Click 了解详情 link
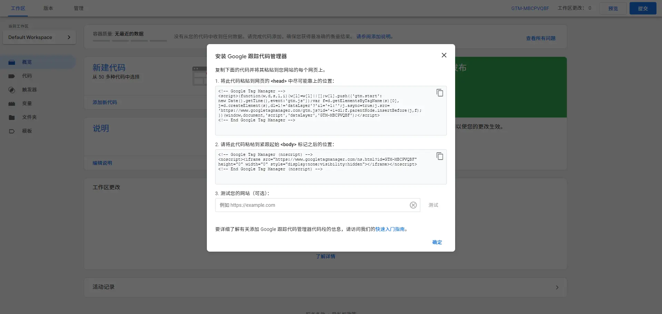This screenshot has width=662, height=314. pos(325,256)
